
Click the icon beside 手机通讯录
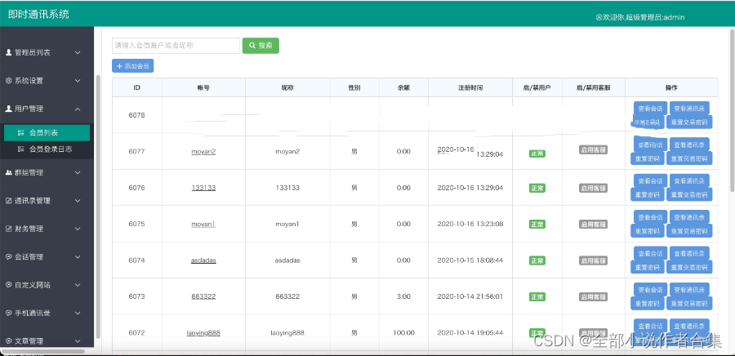[8, 313]
